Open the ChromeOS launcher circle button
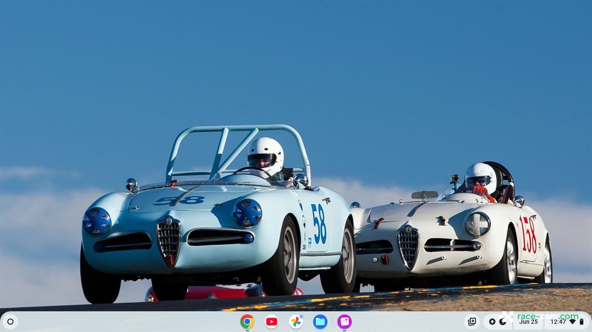This screenshot has width=592, height=332. coord(10,322)
